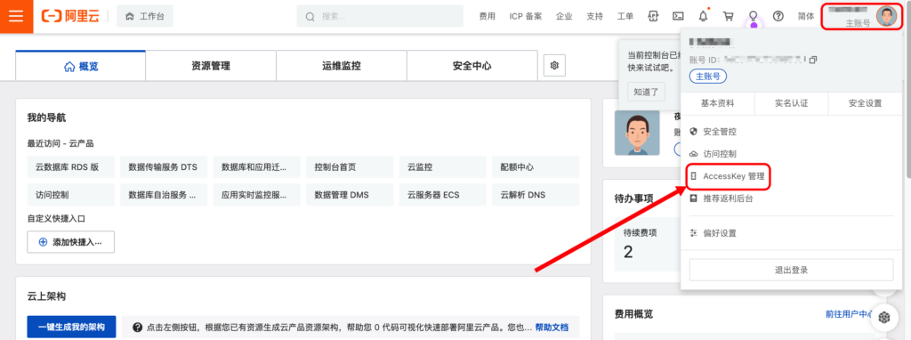Click 添加快捷入... add shortcut button
The image size is (911, 340).
pos(71,242)
